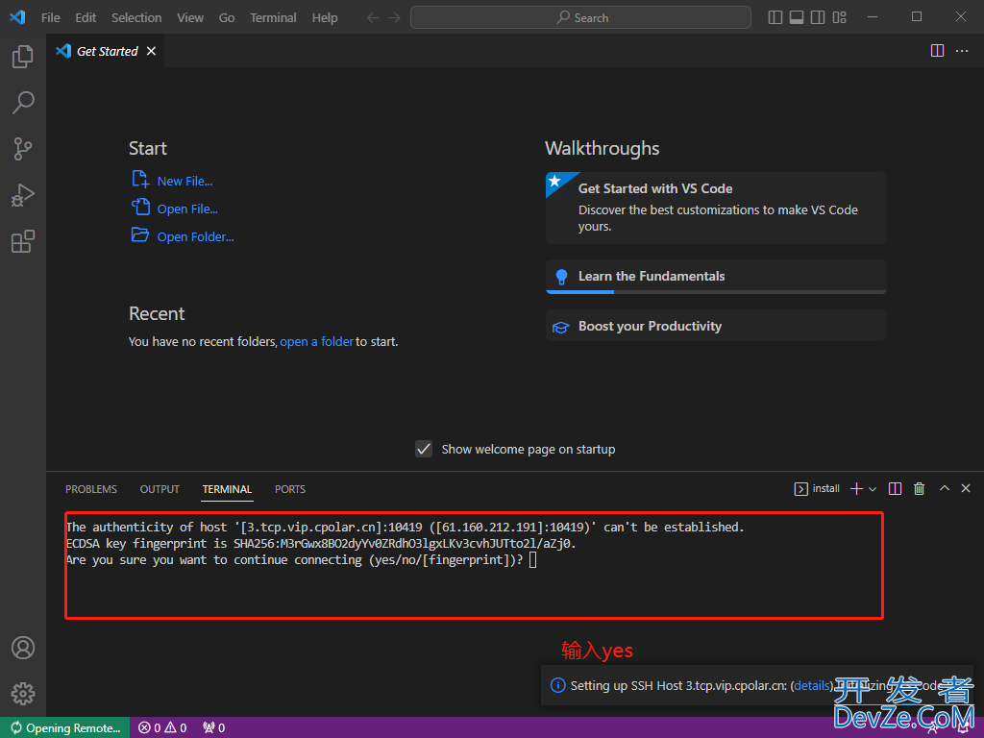984x738 pixels.
Task: Click the star badge on Get Started card
Action: [x=554, y=182]
